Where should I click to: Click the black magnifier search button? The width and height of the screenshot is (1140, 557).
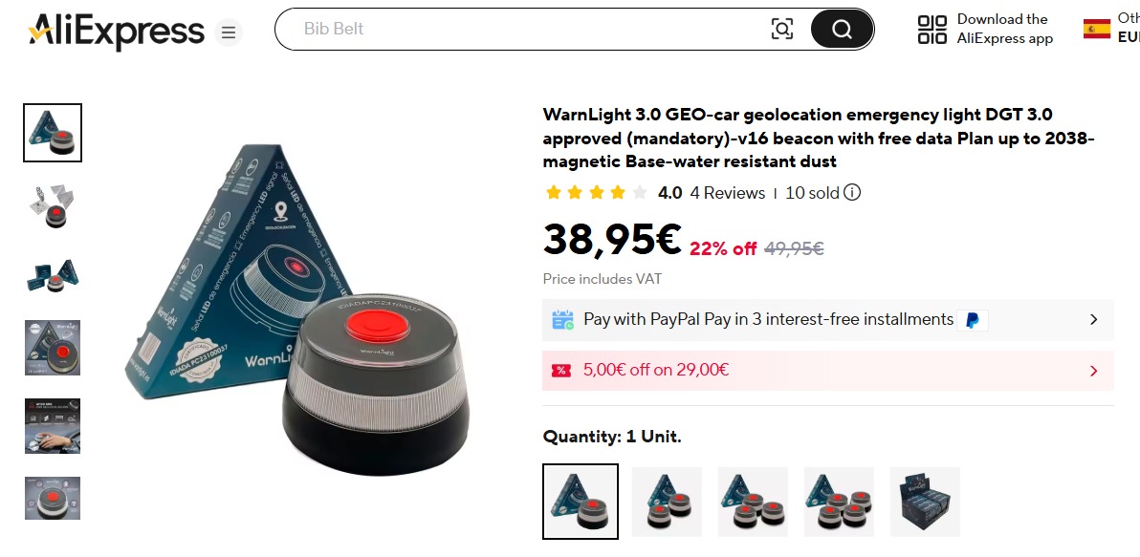coord(842,29)
